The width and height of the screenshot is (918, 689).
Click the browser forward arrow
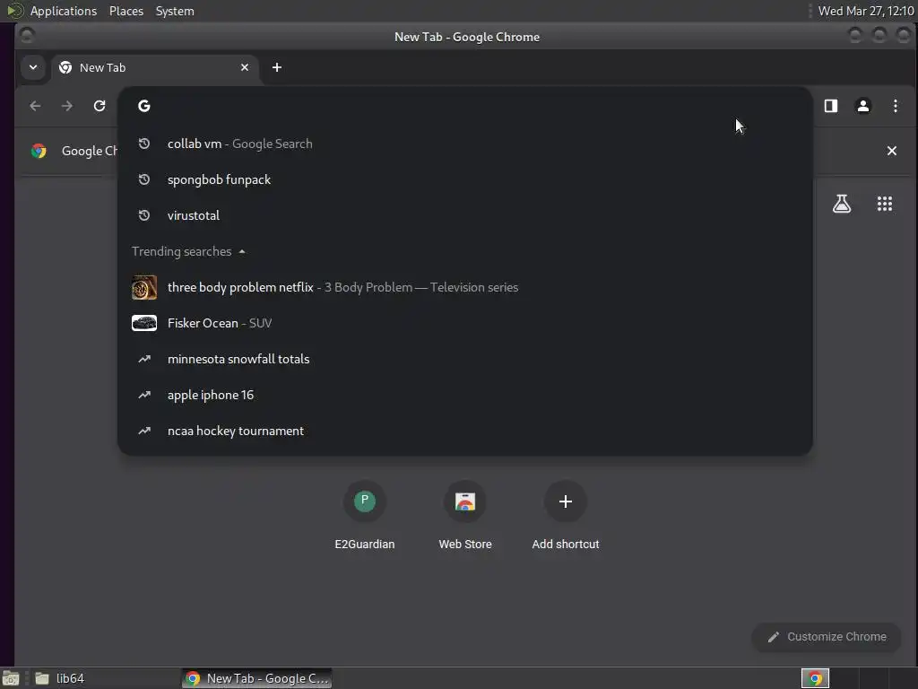pyautogui.click(x=67, y=106)
